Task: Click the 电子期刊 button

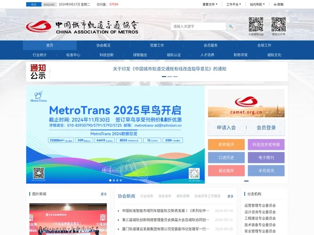Action: point(266,158)
